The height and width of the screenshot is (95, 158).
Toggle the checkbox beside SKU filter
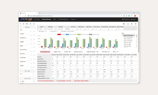pos(34,31)
